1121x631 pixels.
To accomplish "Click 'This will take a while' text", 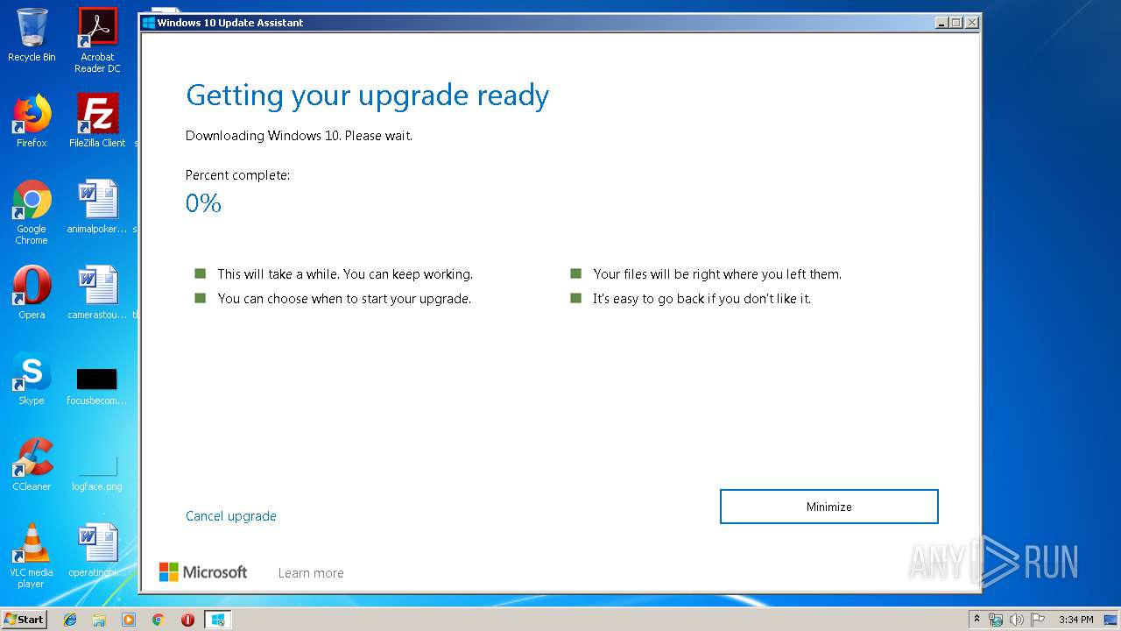I will pos(345,274).
